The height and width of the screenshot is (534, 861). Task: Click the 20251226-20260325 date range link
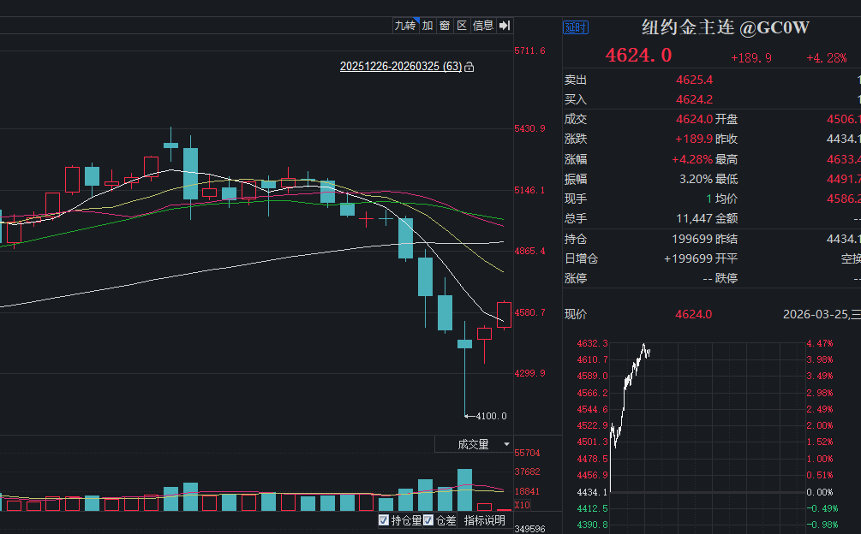tap(400, 67)
